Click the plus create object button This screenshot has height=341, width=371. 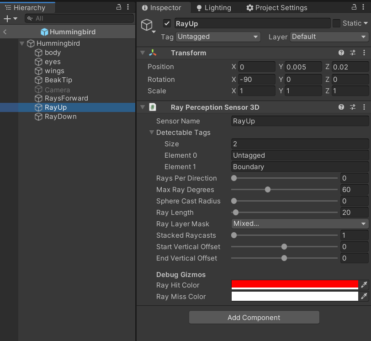tap(7, 18)
